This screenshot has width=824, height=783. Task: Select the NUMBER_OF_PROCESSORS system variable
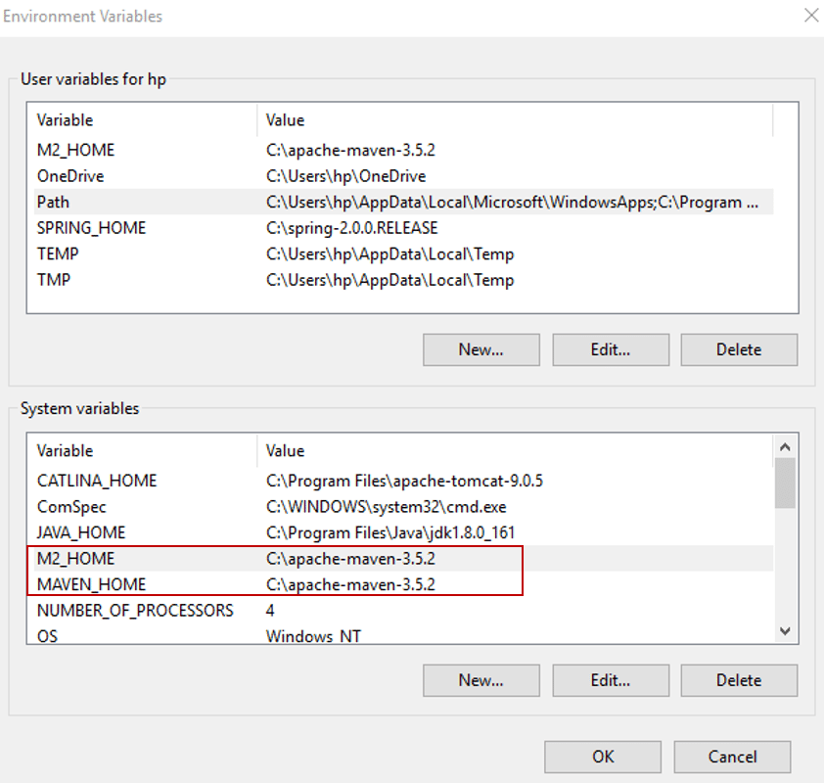point(403,610)
